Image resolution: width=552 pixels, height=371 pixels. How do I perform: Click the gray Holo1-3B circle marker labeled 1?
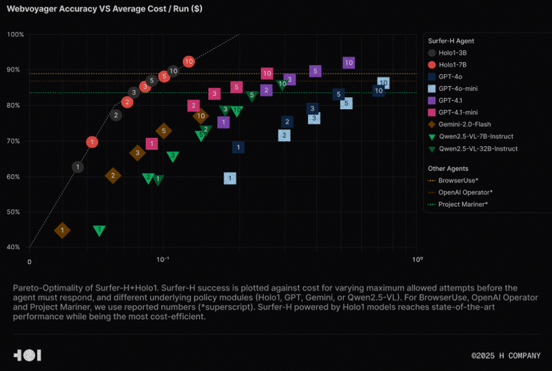(78, 167)
